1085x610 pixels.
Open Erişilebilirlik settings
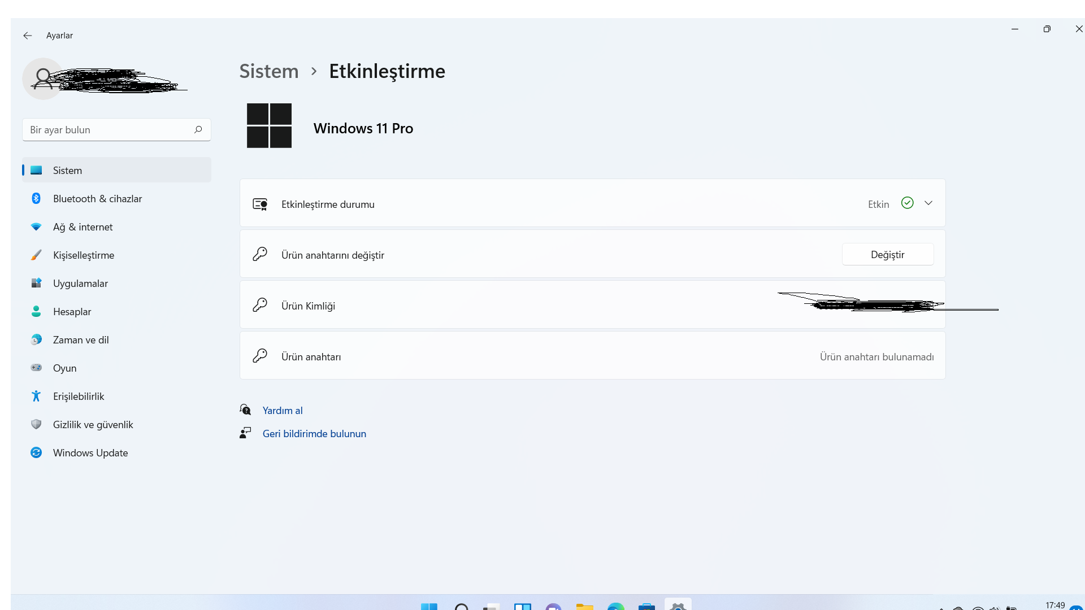coord(79,396)
